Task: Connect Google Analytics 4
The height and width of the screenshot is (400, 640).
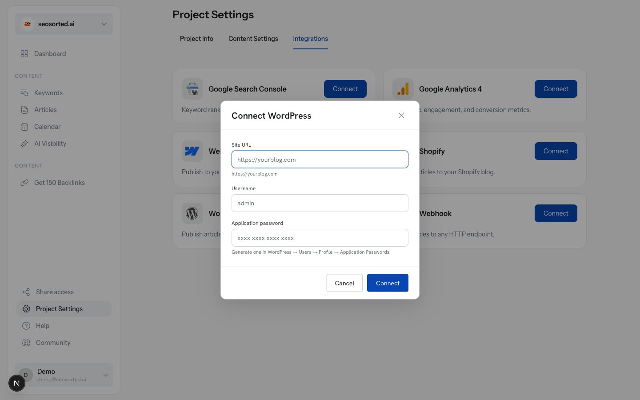Action: click(x=556, y=89)
